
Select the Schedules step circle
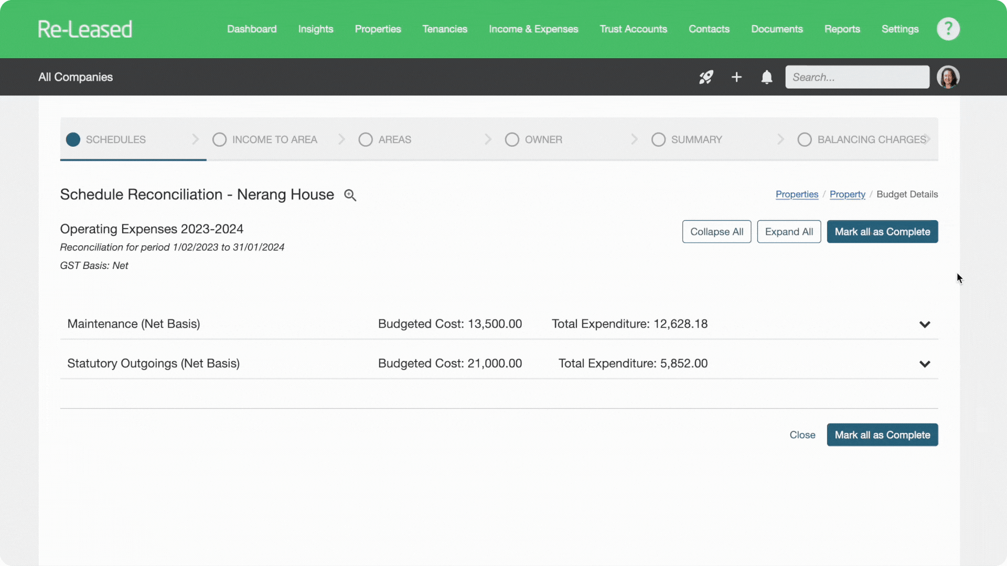click(x=73, y=139)
